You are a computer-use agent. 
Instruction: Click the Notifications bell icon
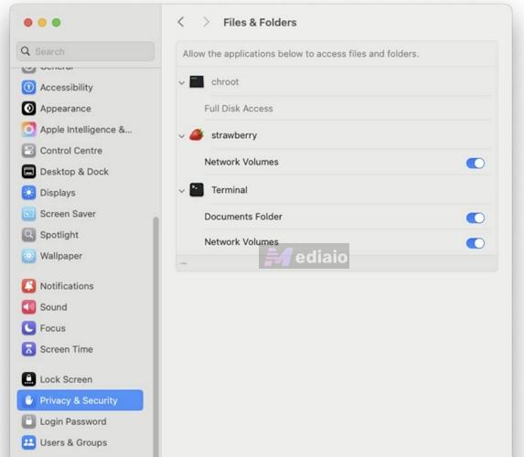tap(28, 285)
